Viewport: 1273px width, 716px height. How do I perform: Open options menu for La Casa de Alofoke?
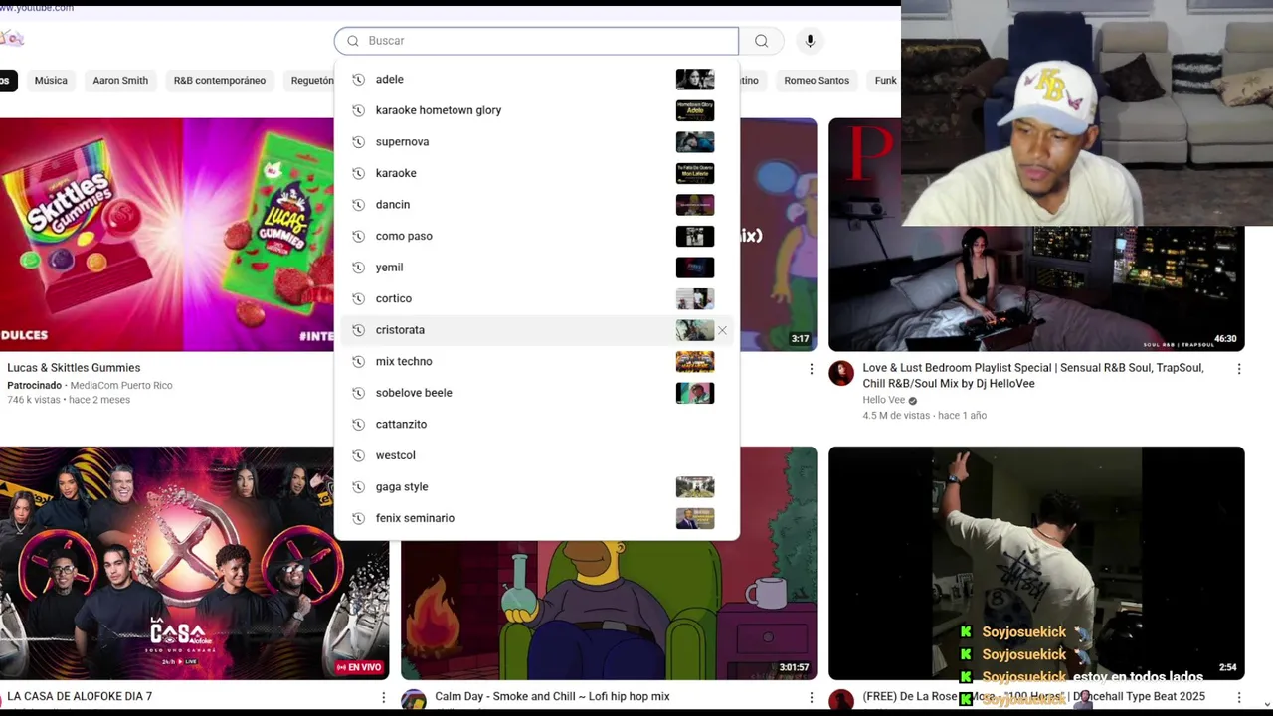(x=383, y=698)
